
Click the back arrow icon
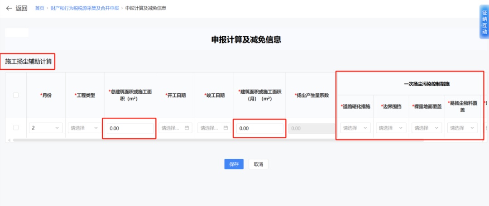click(x=9, y=8)
